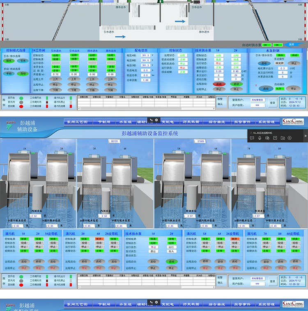Open 报警事件 tab in 辅助设备 screen
The image size is (308, 311).
(242, 122)
